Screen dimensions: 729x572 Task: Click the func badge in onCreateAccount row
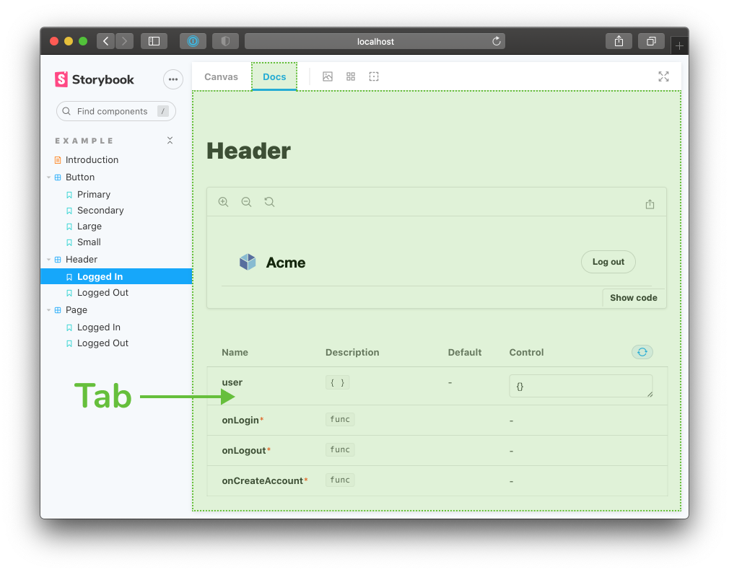[340, 480]
